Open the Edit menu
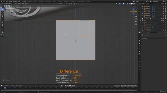This screenshot has height=93, width=167. 7,2
